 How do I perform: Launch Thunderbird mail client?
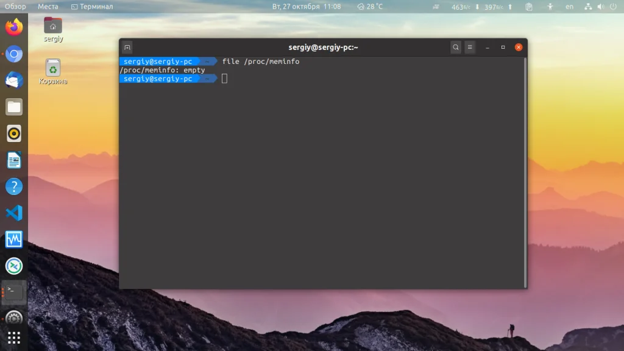[13, 80]
